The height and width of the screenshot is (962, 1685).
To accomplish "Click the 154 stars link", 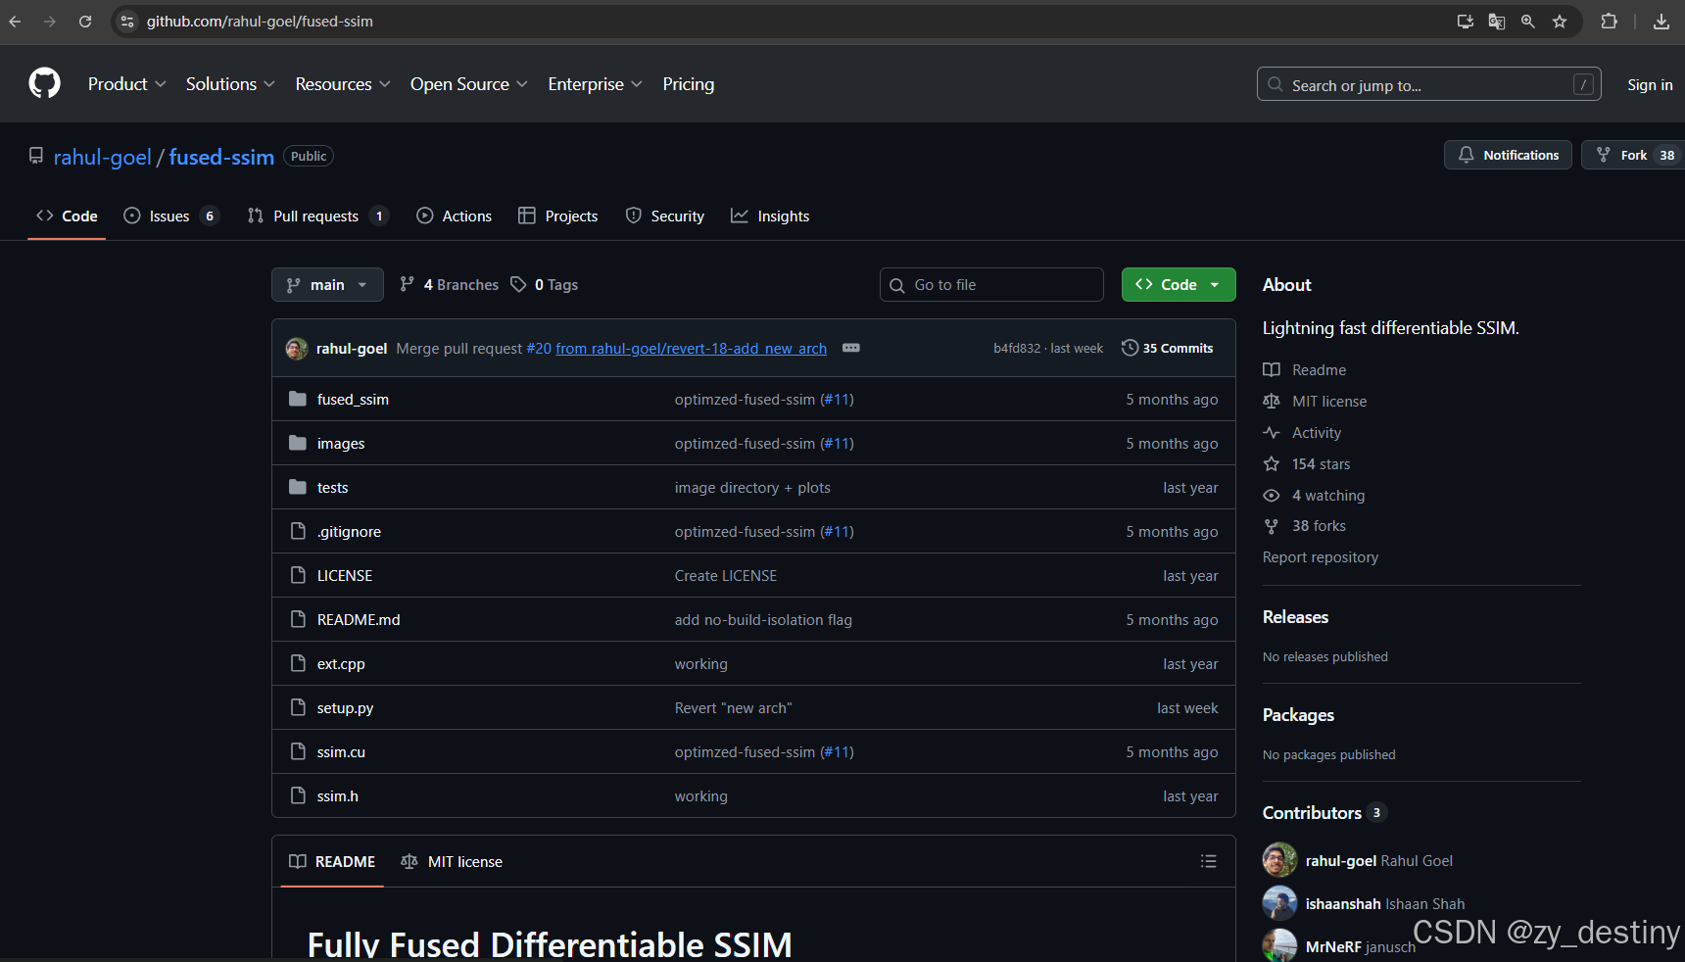I will pos(1321,463).
